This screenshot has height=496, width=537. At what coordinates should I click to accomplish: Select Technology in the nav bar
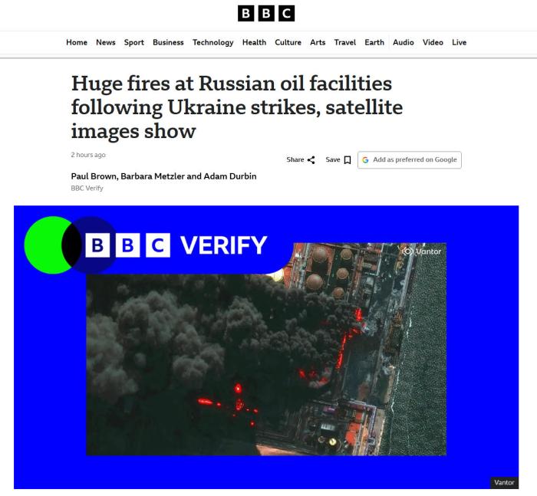click(x=213, y=42)
